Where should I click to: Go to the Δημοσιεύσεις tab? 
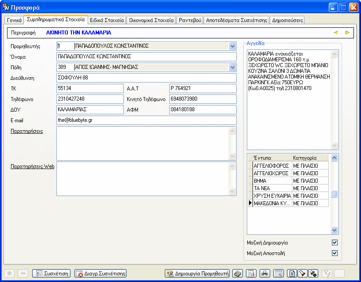(287, 20)
